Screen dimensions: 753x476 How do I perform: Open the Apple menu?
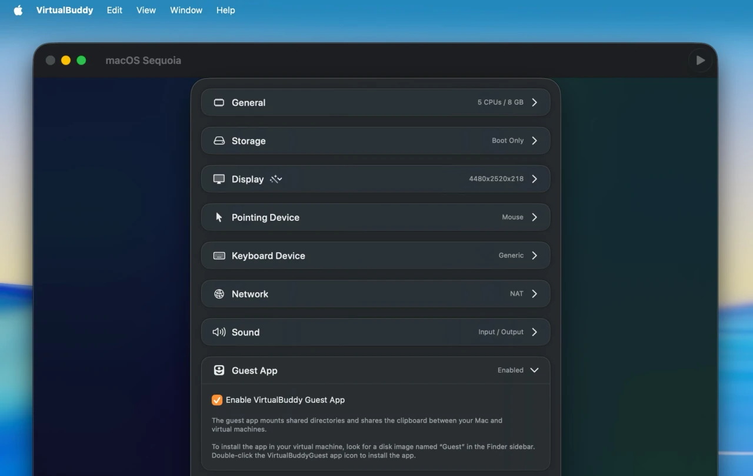(18, 10)
